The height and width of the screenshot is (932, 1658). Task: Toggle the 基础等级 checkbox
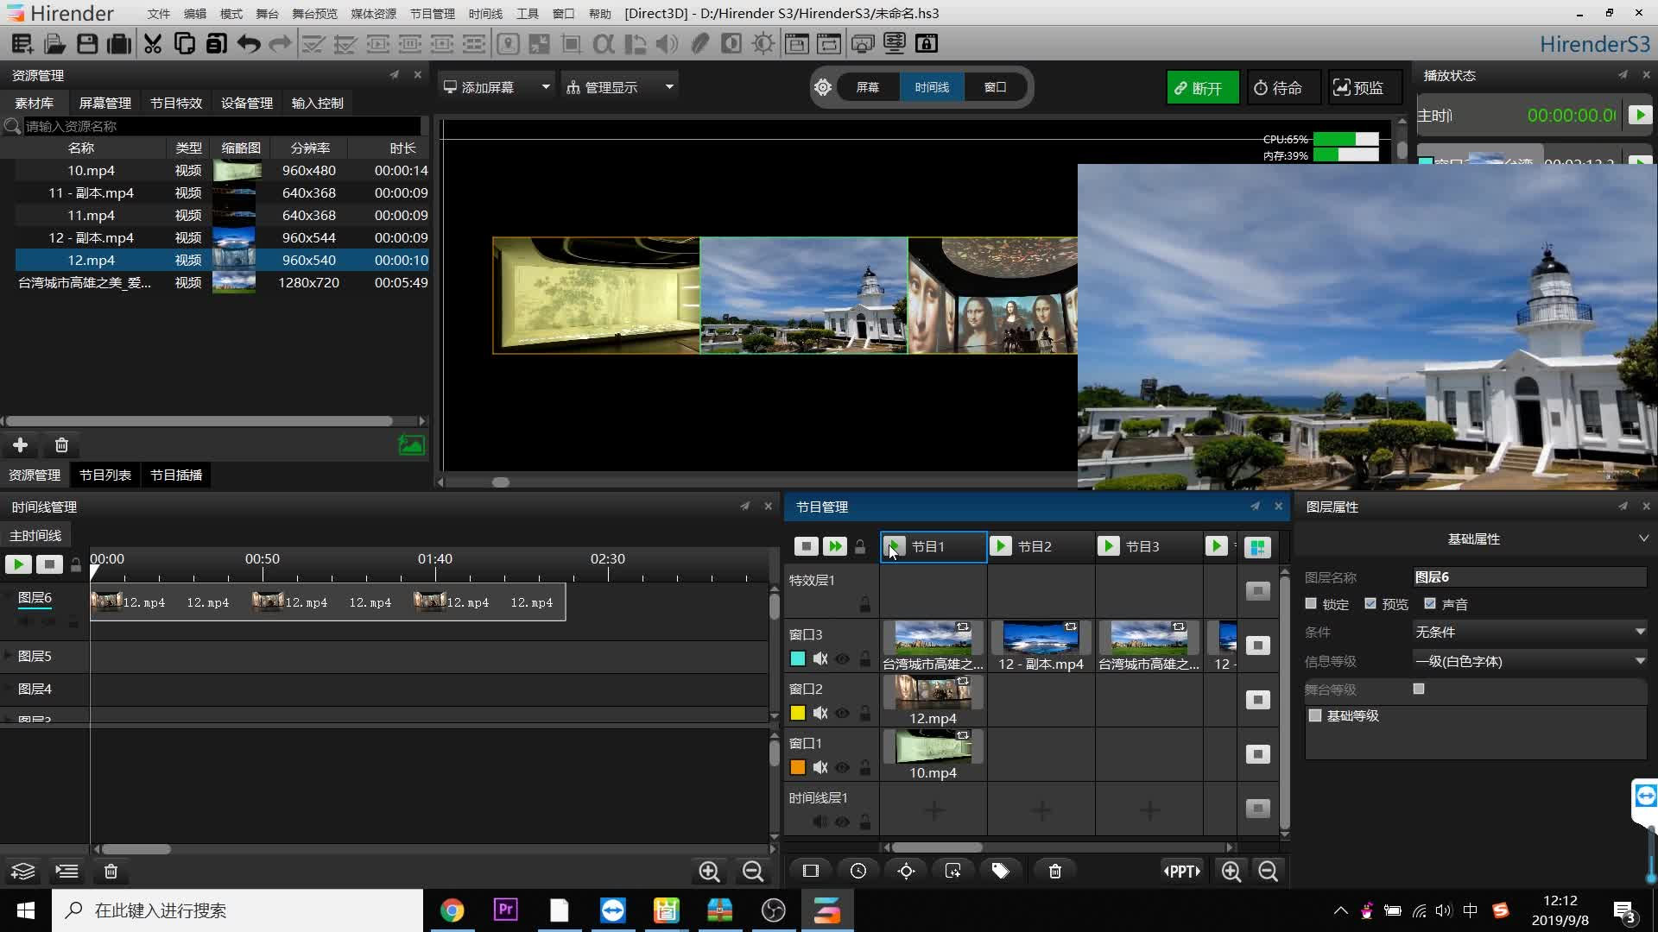pos(1315,715)
